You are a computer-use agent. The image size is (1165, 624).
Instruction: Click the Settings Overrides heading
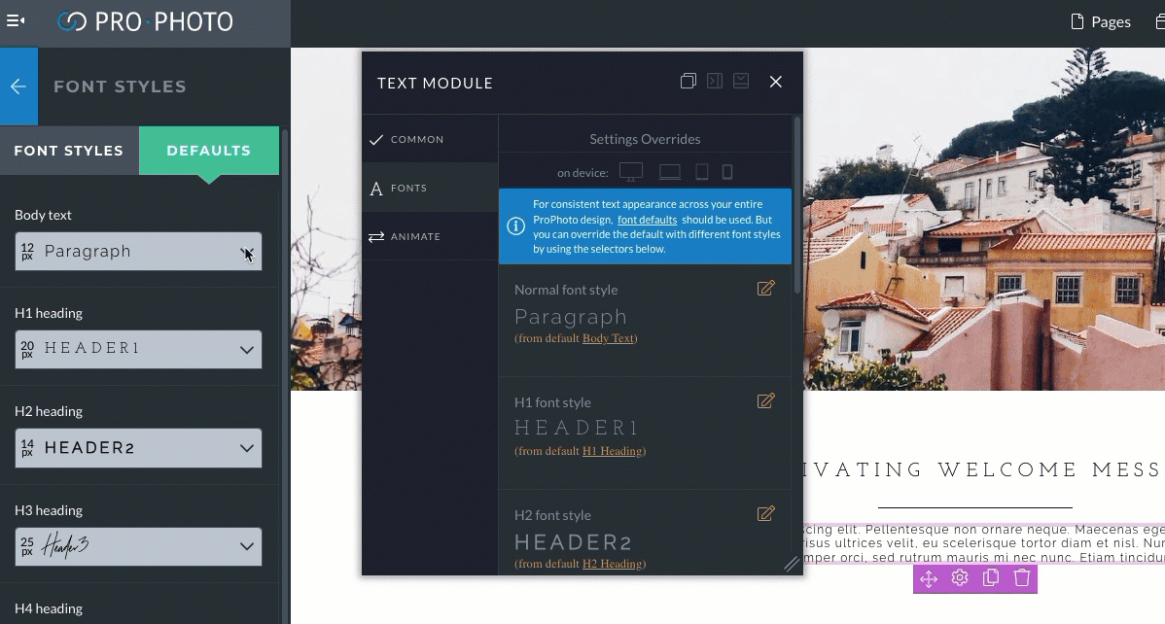click(645, 139)
